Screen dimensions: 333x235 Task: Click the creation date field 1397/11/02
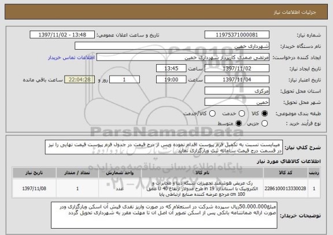[x=237, y=69]
